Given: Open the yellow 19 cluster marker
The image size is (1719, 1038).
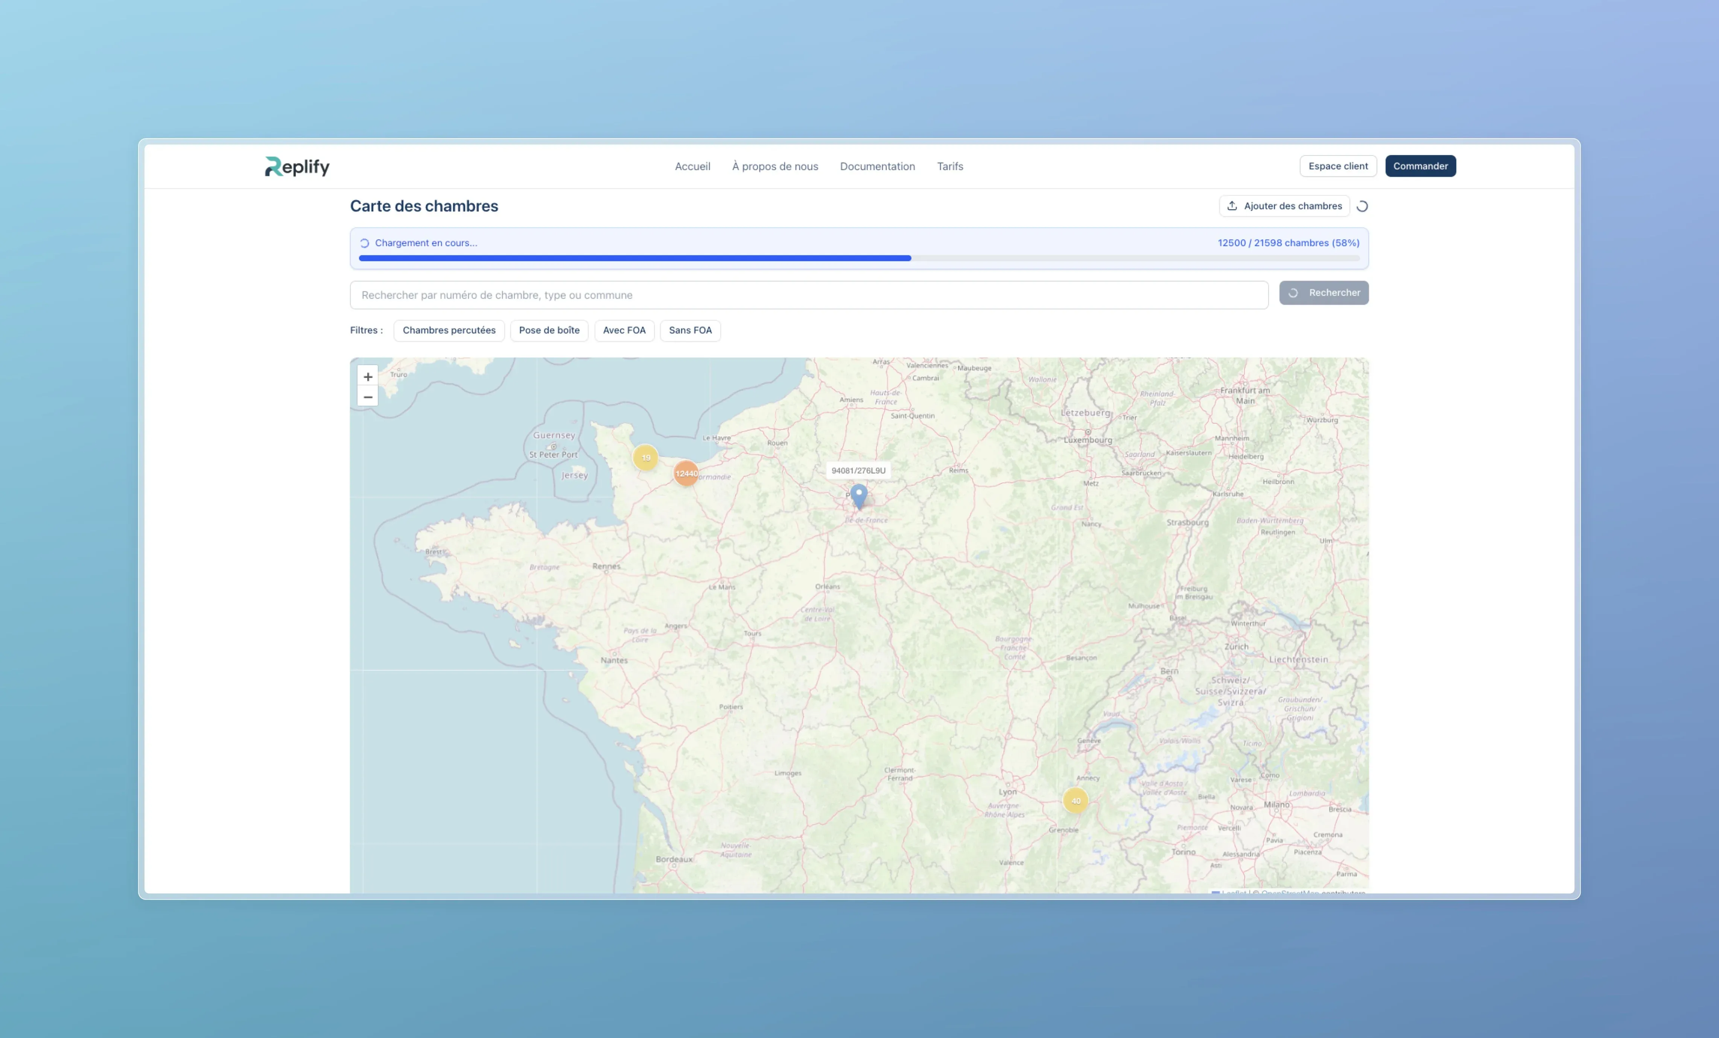Looking at the screenshot, I should (645, 458).
